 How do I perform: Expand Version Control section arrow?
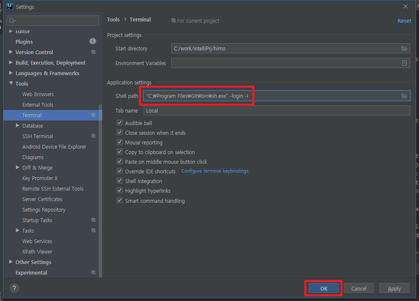click(x=10, y=52)
